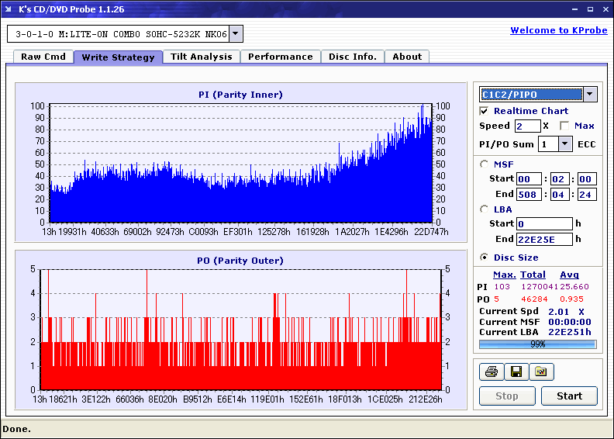Switch to the Tilt Analysis tab
The width and height of the screenshot is (614, 439).
click(x=202, y=57)
